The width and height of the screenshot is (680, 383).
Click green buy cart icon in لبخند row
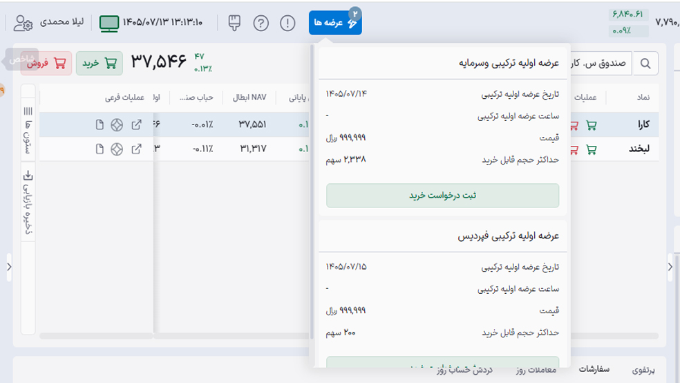tap(591, 149)
